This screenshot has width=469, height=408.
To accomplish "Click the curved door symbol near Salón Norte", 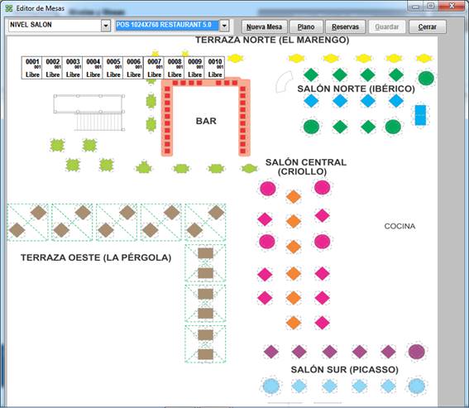I will click(x=284, y=81).
